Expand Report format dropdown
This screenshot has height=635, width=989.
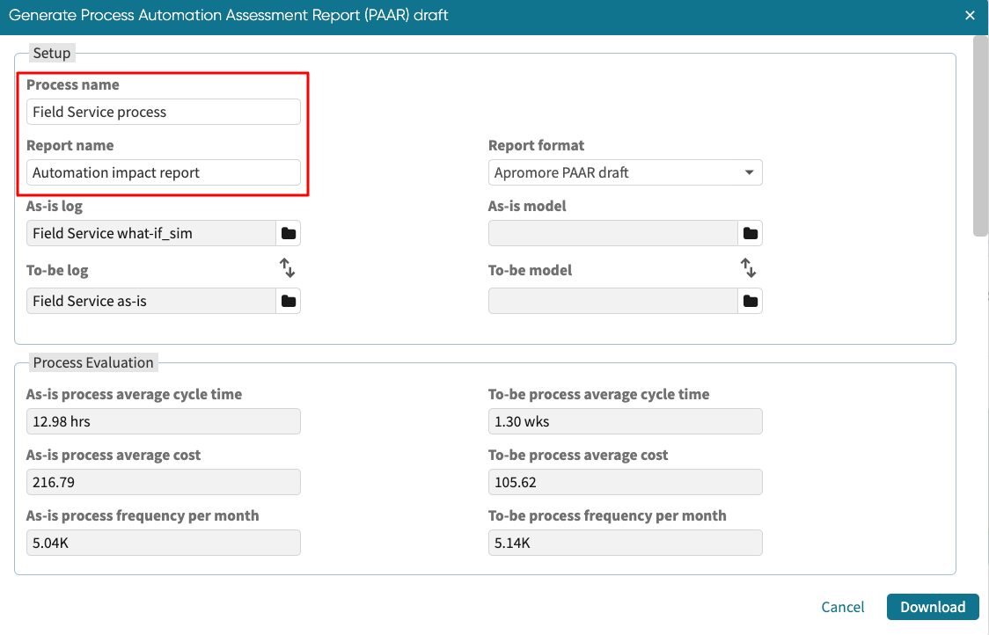625,172
